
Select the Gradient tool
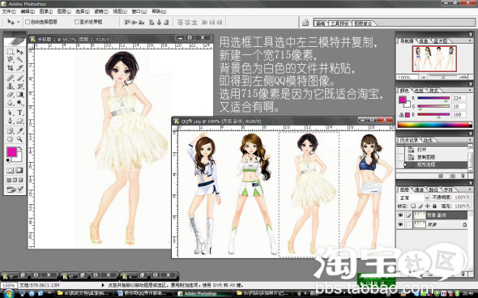[x=19, y=95]
